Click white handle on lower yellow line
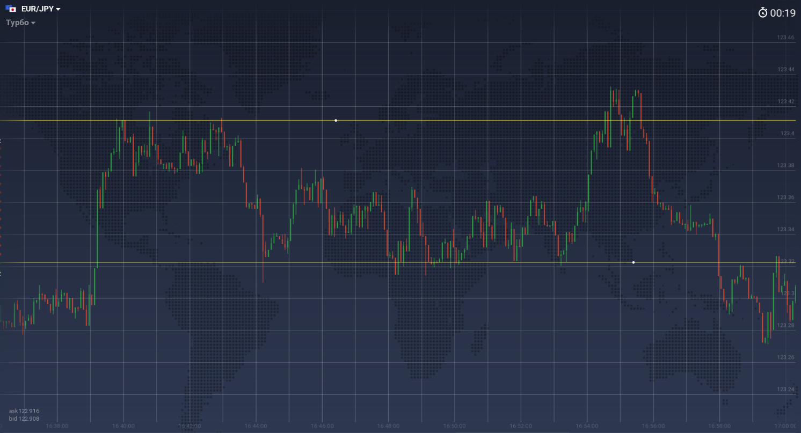801x433 pixels. pyautogui.click(x=633, y=262)
